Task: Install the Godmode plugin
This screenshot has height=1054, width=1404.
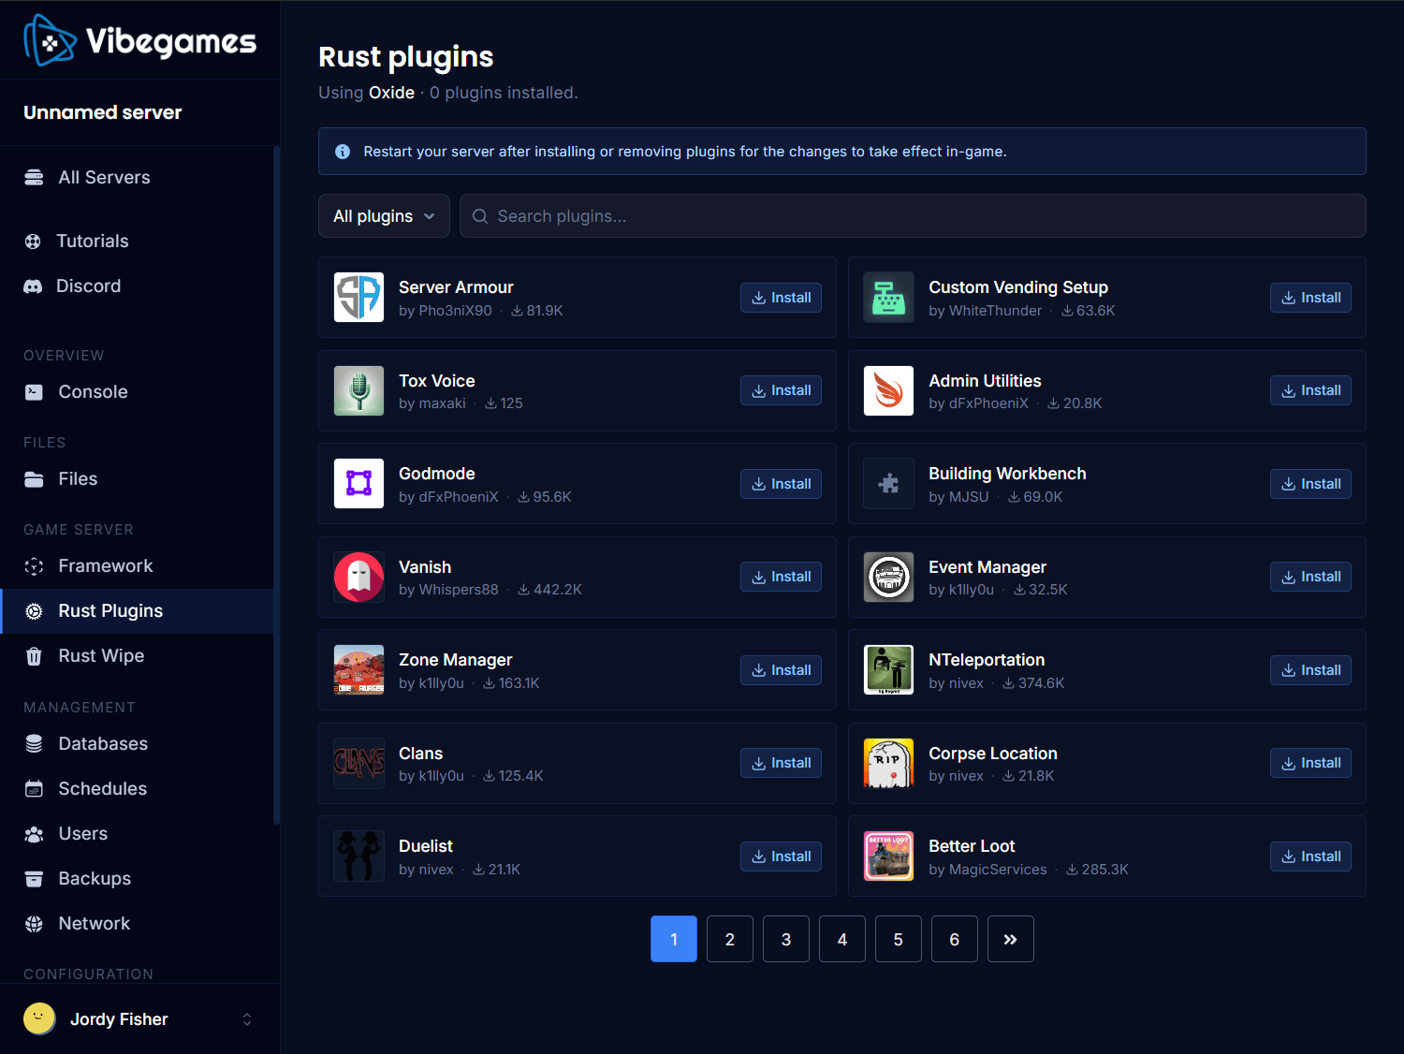Action: (781, 484)
